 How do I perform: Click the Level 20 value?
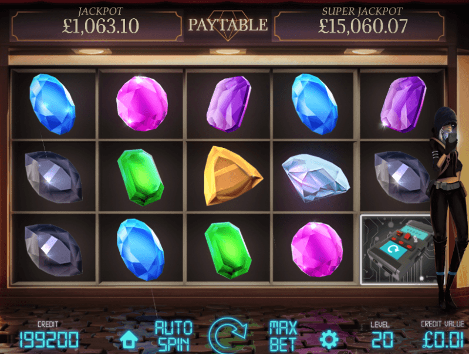(382, 340)
